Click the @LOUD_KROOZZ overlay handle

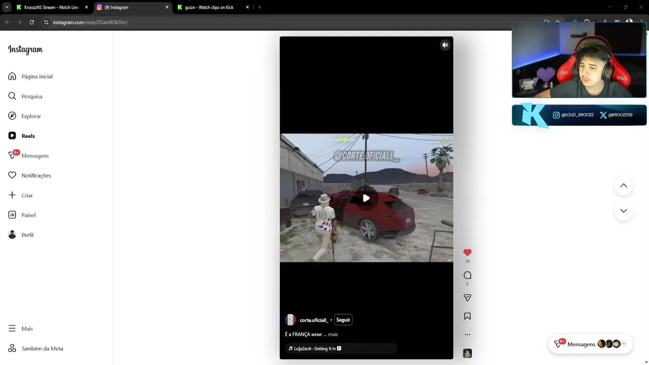(577, 115)
